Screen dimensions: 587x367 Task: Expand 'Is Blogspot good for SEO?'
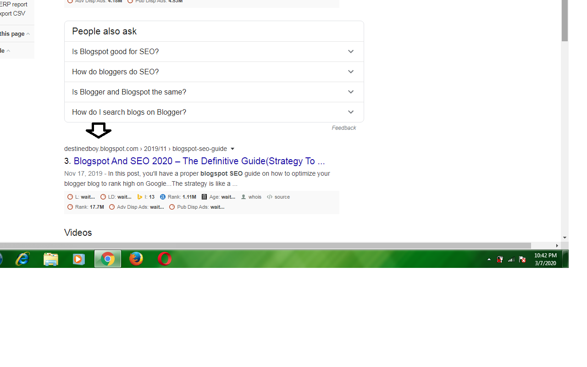coord(214,51)
